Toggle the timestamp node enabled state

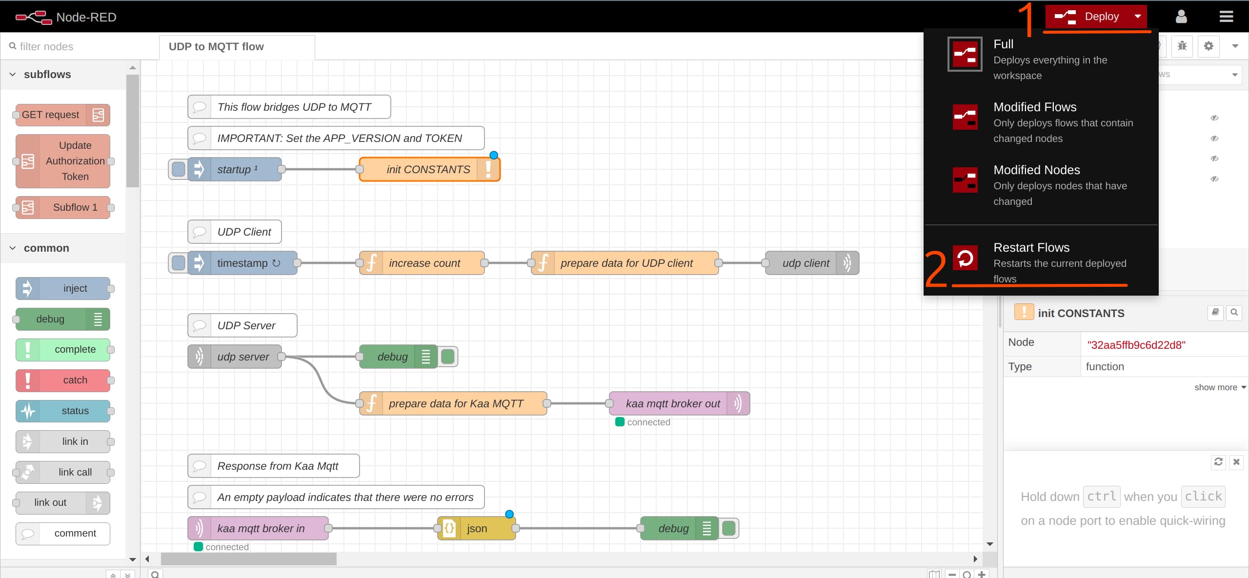pos(177,263)
